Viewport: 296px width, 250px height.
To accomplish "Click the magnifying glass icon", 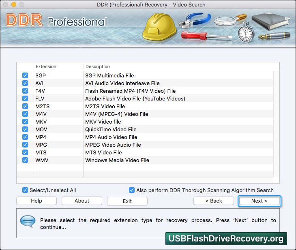I will click(230, 20).
